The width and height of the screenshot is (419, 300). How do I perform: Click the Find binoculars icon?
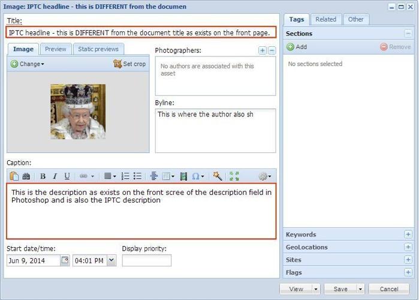point(26,176)
